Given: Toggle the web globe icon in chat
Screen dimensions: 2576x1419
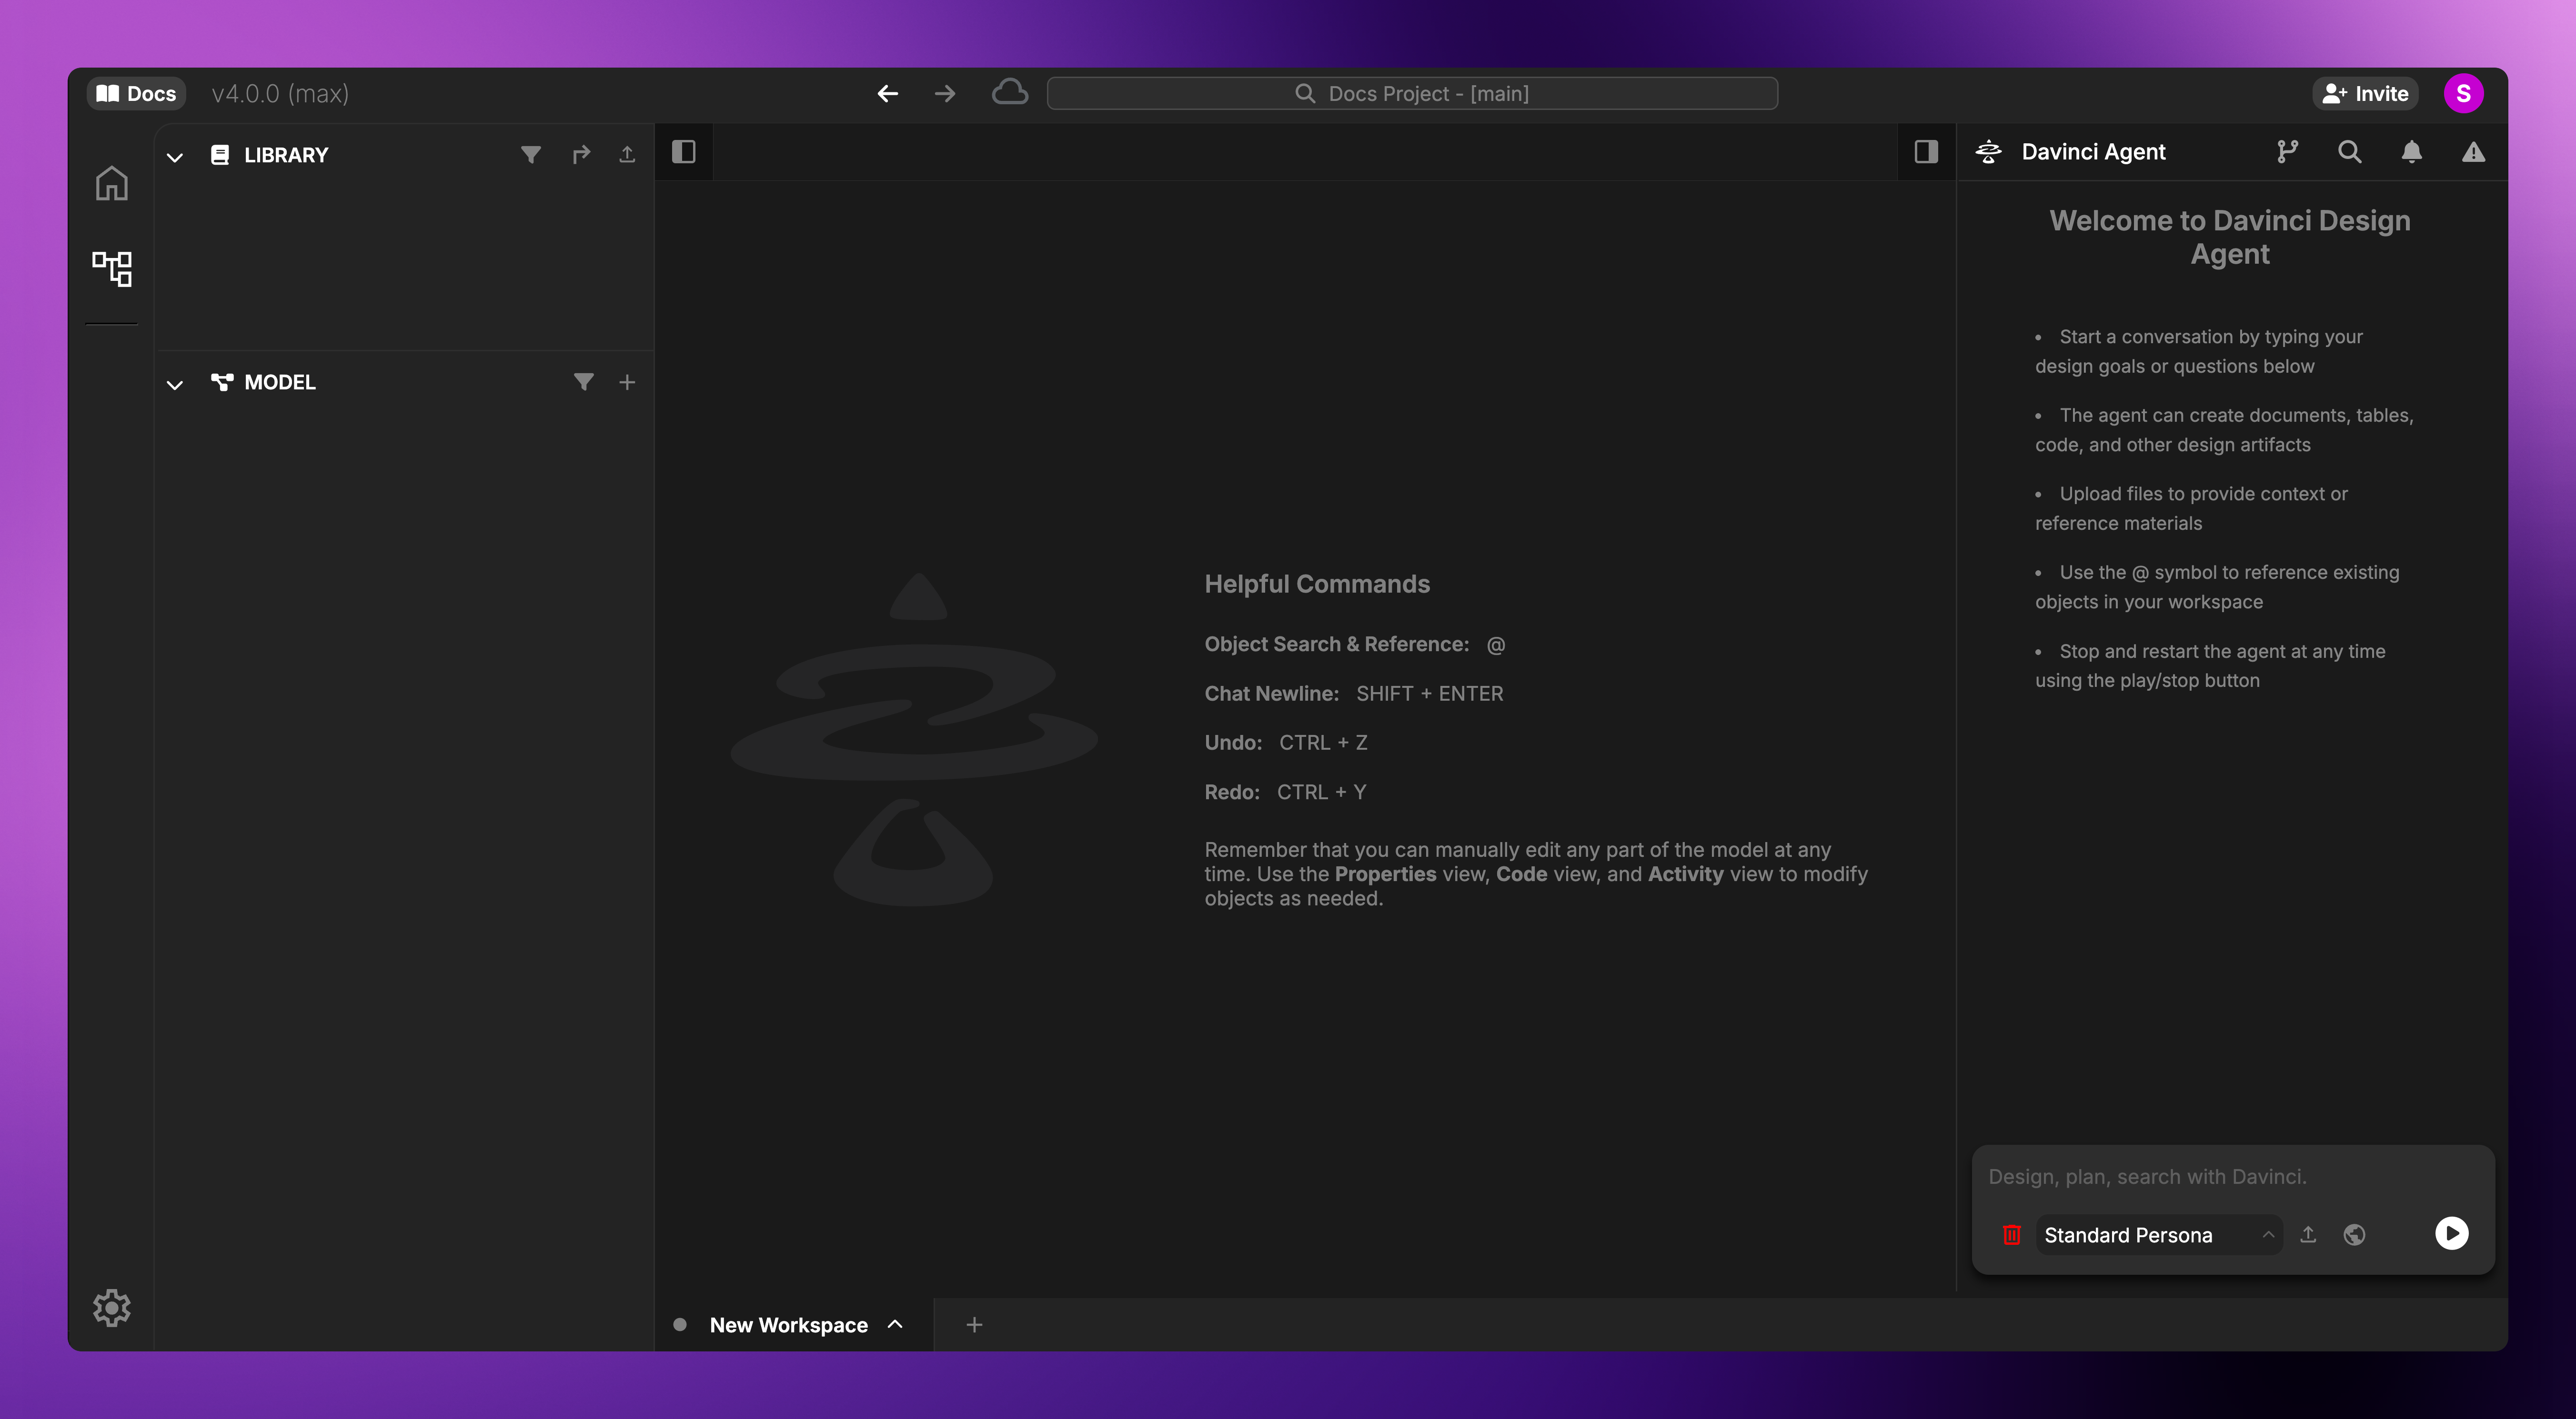Looking at the screenshot, I should coord(2354,1235).
